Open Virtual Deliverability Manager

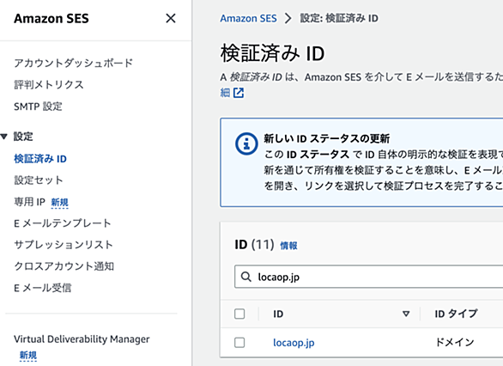pyautogui.click(x=82, y=339)
